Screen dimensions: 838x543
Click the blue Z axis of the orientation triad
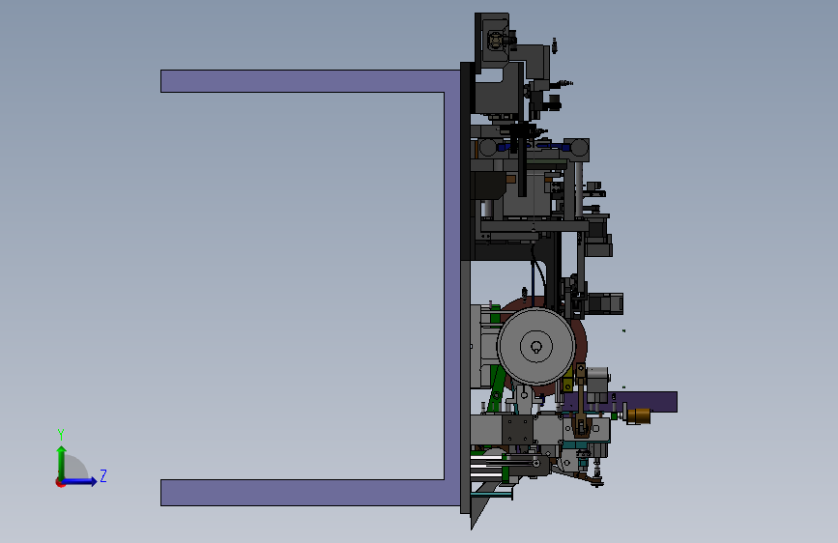point(79,481)
